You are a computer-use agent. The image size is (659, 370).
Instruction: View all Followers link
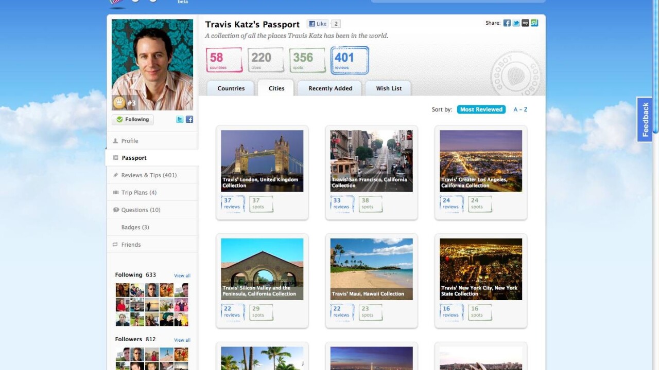[x=182, y=340]
